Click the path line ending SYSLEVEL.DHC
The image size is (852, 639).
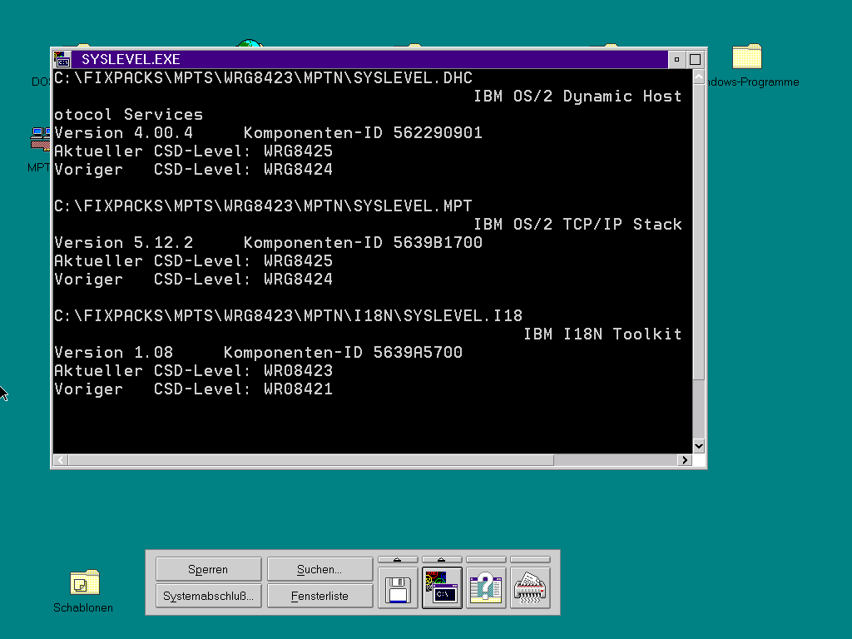264,77
